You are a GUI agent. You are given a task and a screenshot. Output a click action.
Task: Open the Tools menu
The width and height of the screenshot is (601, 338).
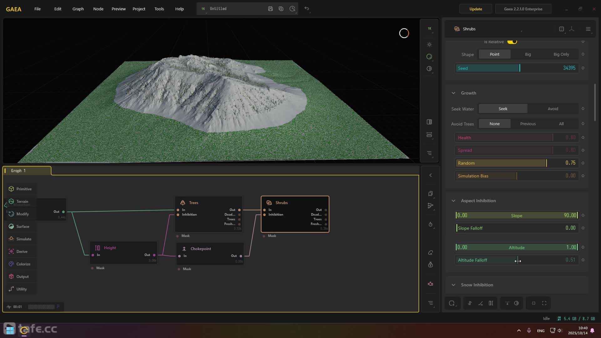click(159, 9)
